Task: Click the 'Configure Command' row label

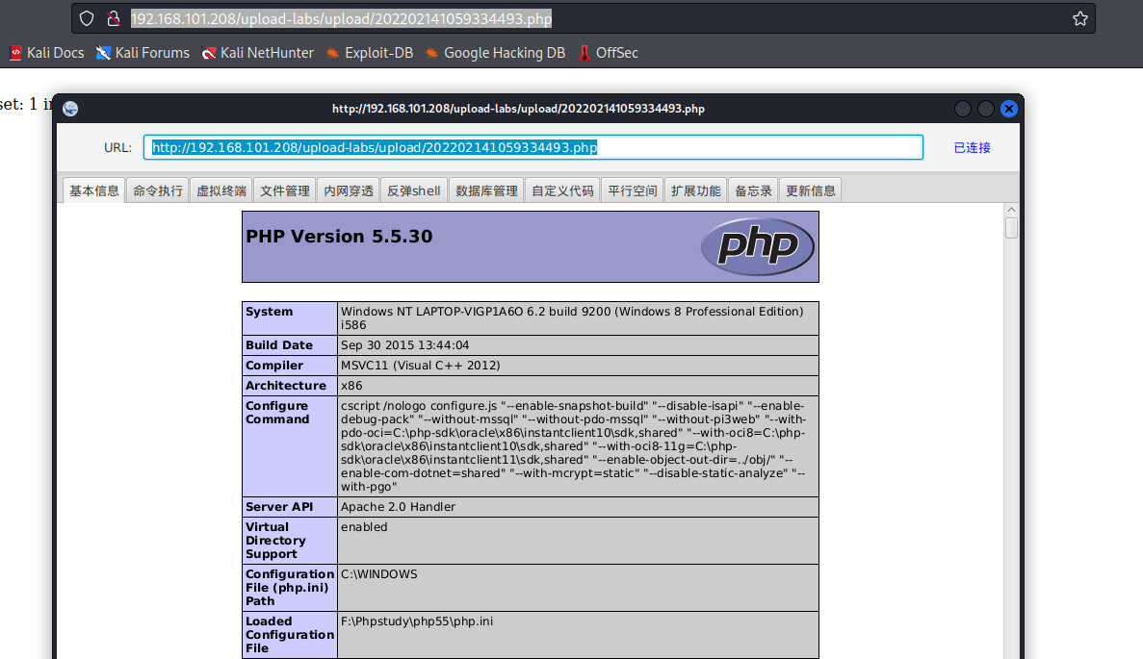Action: coord(277,412)
